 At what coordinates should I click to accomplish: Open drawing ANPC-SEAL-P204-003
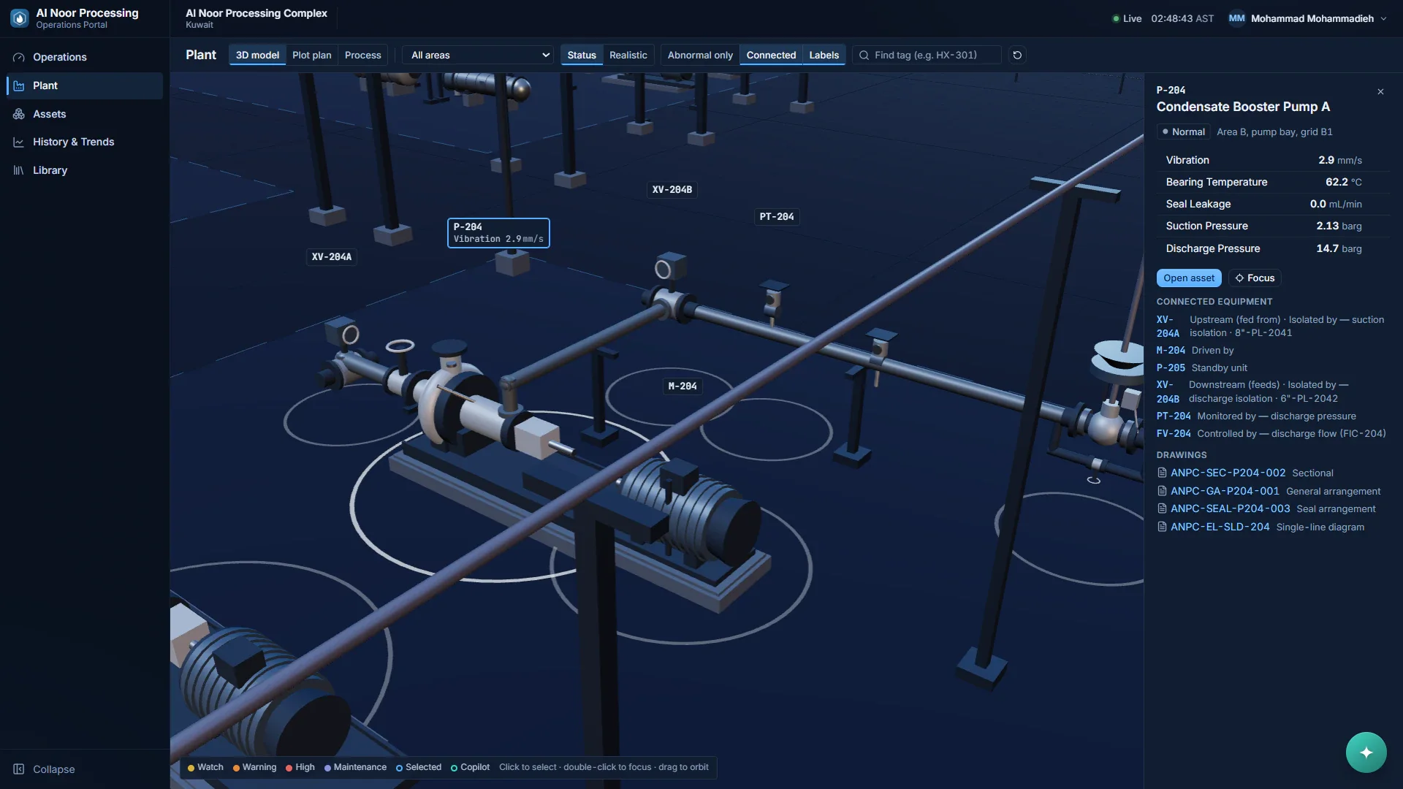tap(1231, 508)
